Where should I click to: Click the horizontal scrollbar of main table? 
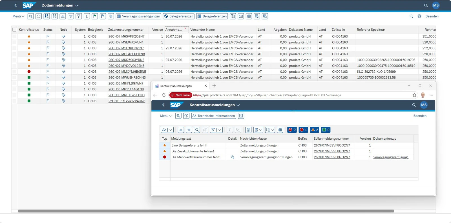click(x=206, y=211)
